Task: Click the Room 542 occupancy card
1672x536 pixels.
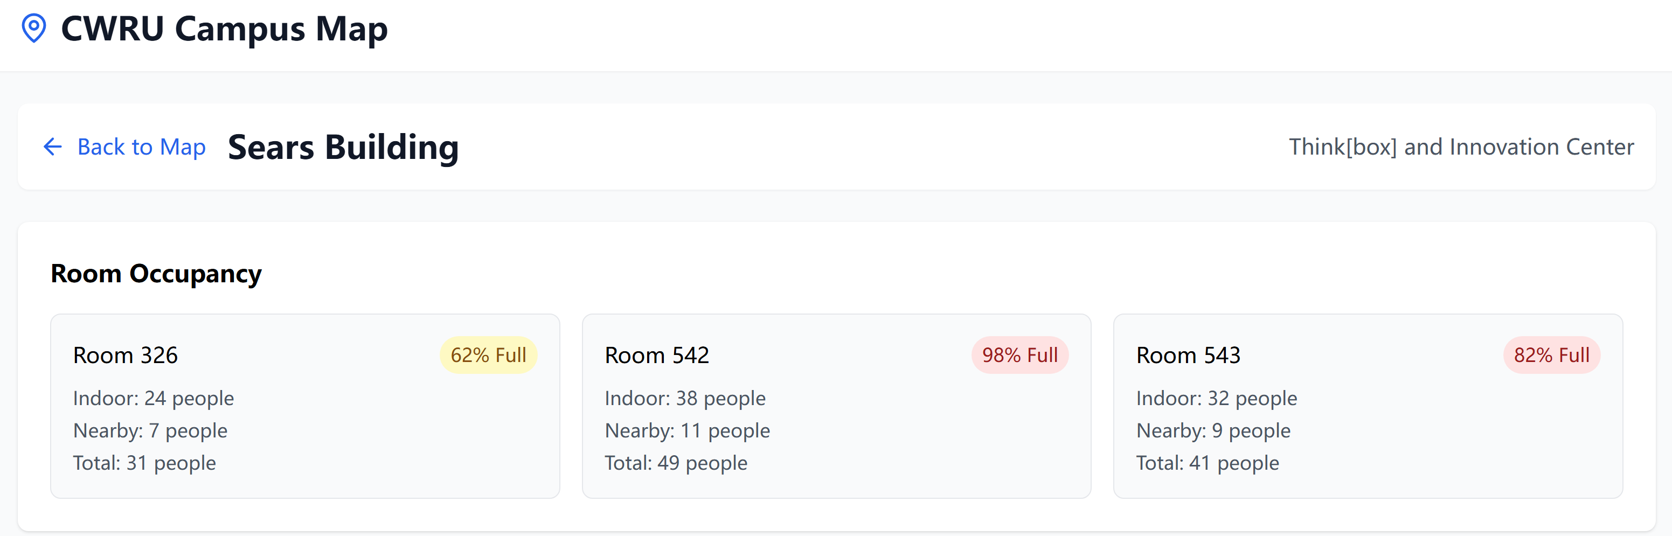Action: 836,406
